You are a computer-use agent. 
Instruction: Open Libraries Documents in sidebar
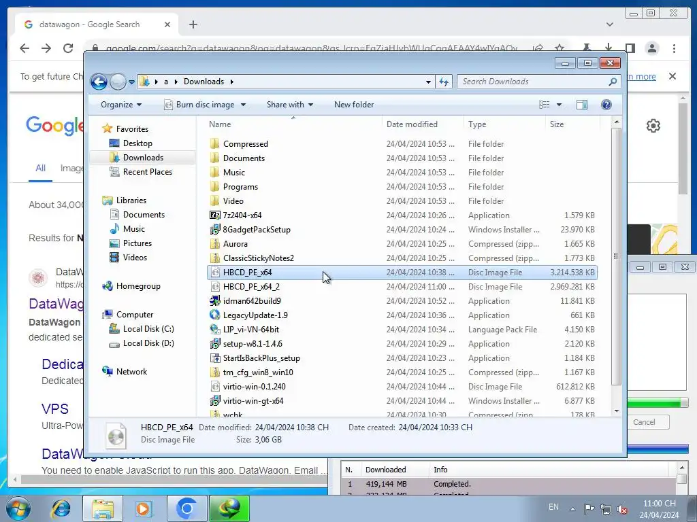[137, 215]
